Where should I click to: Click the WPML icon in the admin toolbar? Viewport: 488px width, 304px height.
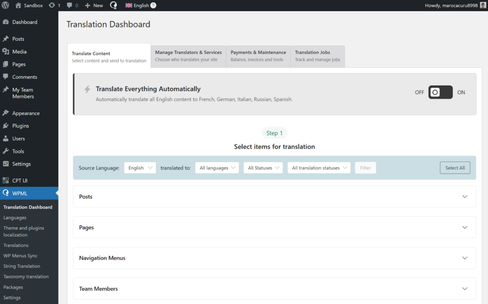coord(113,5)
